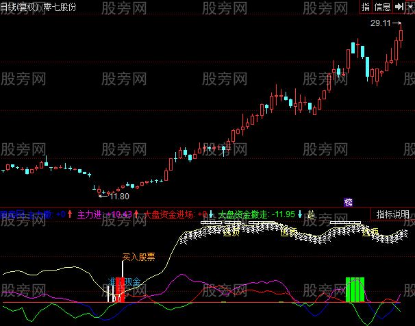Click the tall cyan candlestick near the peak

click(x=368, y=66)
